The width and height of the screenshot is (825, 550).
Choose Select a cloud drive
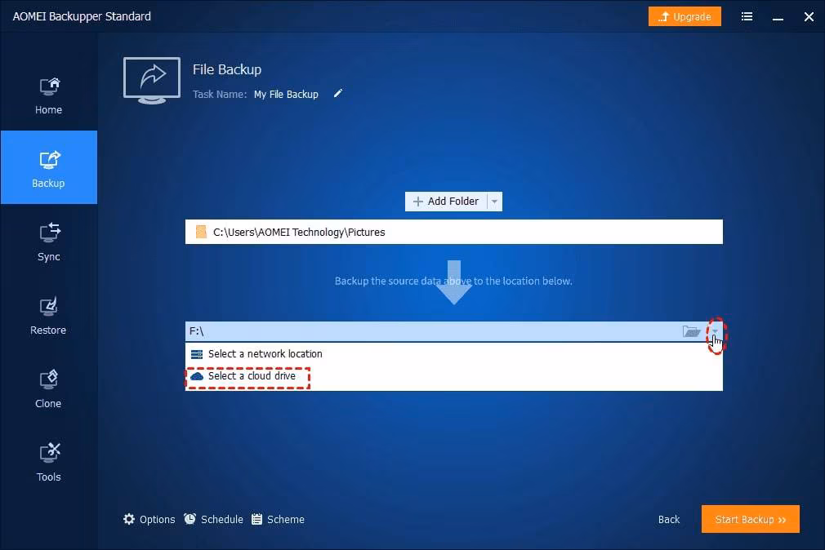453,376
